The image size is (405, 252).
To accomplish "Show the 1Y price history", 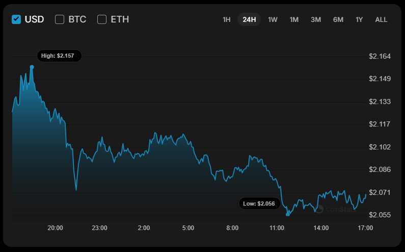I will (x=359, y=20).
